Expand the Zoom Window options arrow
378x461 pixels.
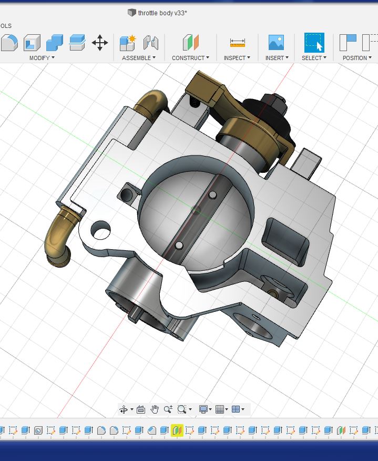(x=190, y=409)
